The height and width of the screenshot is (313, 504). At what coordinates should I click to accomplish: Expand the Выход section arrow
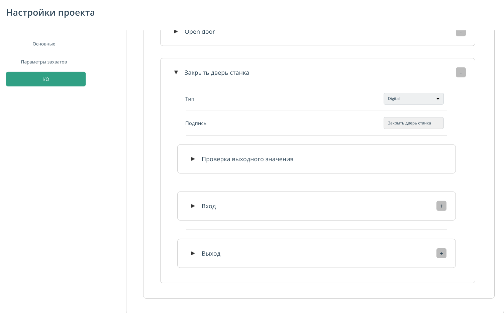193,253
